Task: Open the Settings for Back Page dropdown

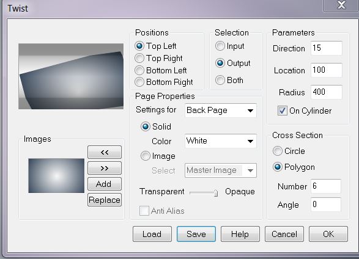Action: 221,111
